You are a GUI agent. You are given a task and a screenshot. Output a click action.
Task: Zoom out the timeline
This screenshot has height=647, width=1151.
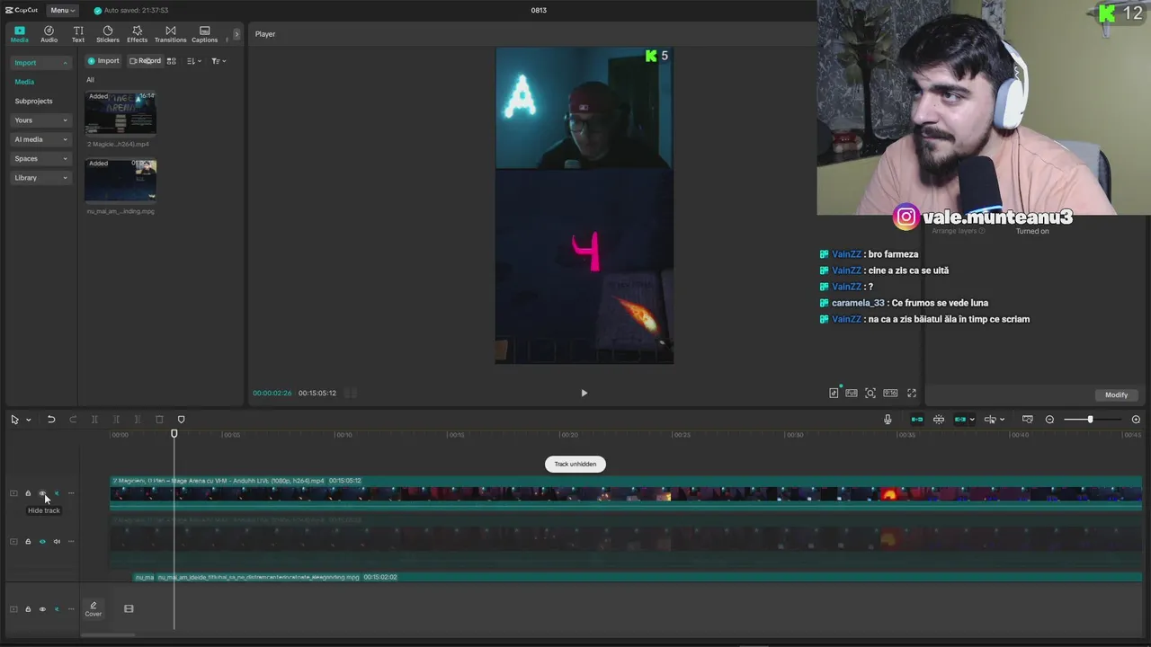pyautogui.click(x=1049, y=420)
